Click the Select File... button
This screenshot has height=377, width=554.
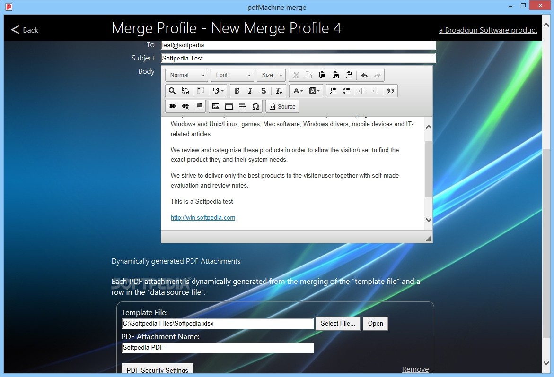[x=338, y=324]
